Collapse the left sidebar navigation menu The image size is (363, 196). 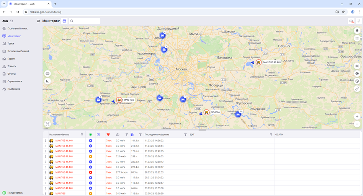pyautogui.click(x=38, y=21)
